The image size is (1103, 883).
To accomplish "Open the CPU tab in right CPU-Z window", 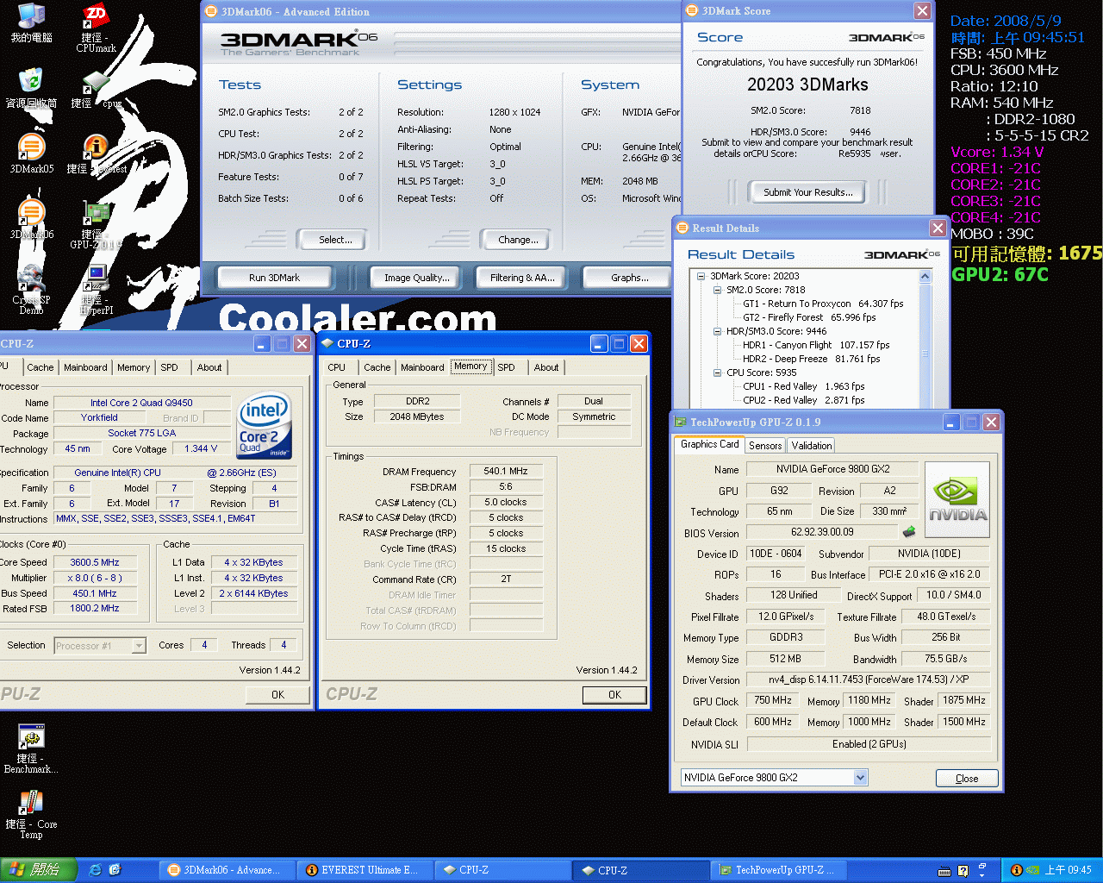I will 337,367.
